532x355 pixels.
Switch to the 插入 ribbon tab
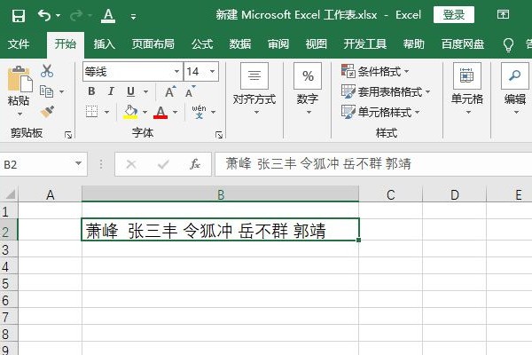(105, 44)
